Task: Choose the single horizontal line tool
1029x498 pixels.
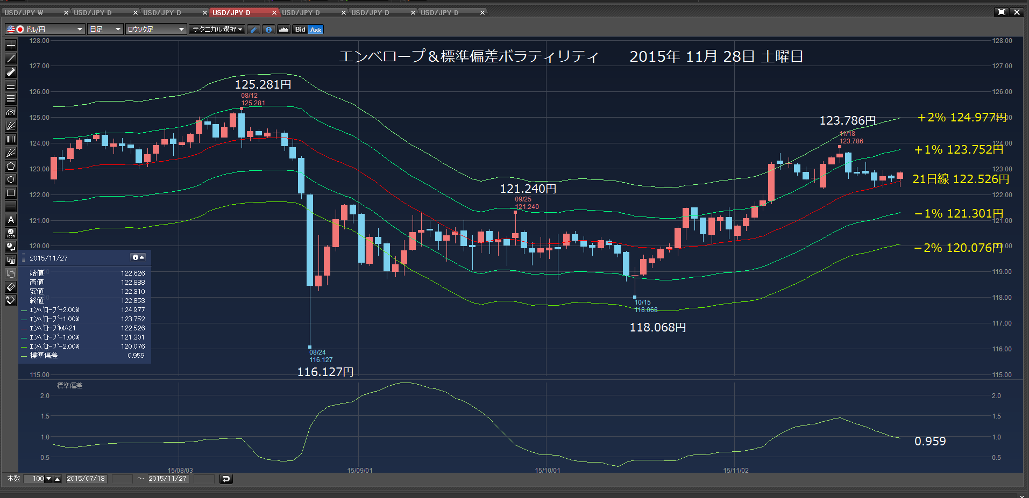Action: [x=11, y=206]
